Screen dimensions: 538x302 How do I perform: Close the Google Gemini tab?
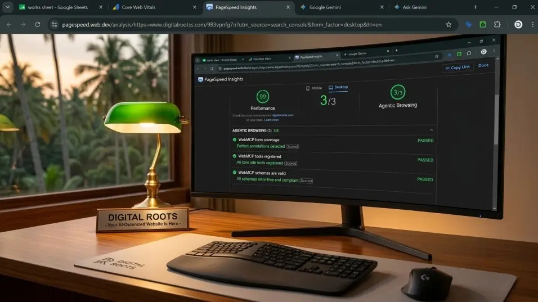[x=382, y=7]
